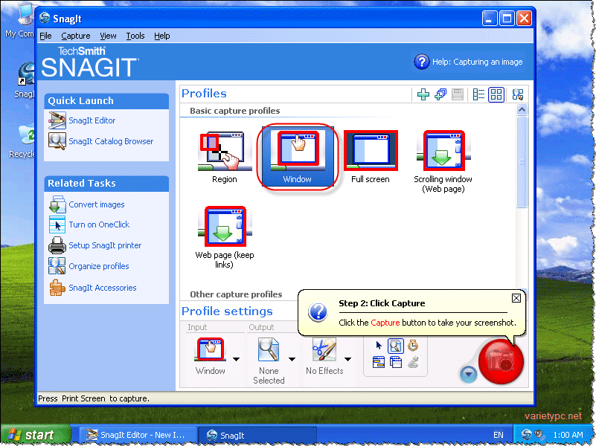Screen dimensions: 596x446
Task: Click the Convert images icon
Action: (x=57, y=204)
